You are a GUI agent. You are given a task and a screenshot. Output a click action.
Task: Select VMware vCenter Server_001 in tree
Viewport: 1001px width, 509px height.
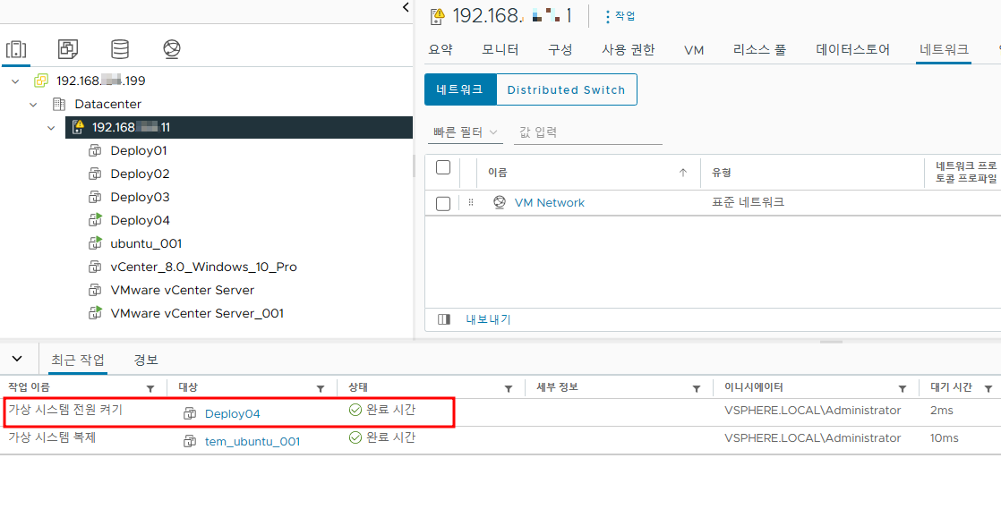(197, 313)
